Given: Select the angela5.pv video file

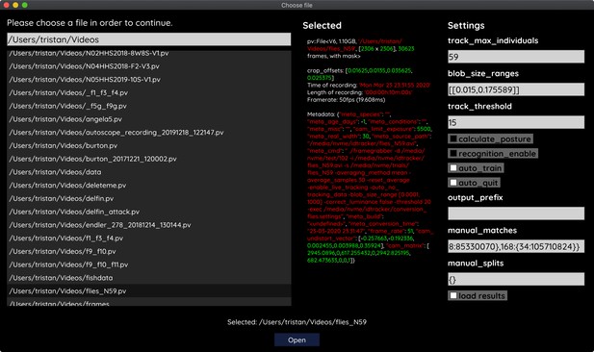Looking at the screenshot, I should (x=149, y=119).
